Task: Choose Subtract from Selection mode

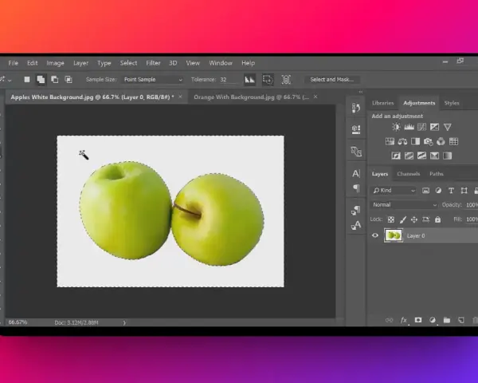Action: point(54,80)
